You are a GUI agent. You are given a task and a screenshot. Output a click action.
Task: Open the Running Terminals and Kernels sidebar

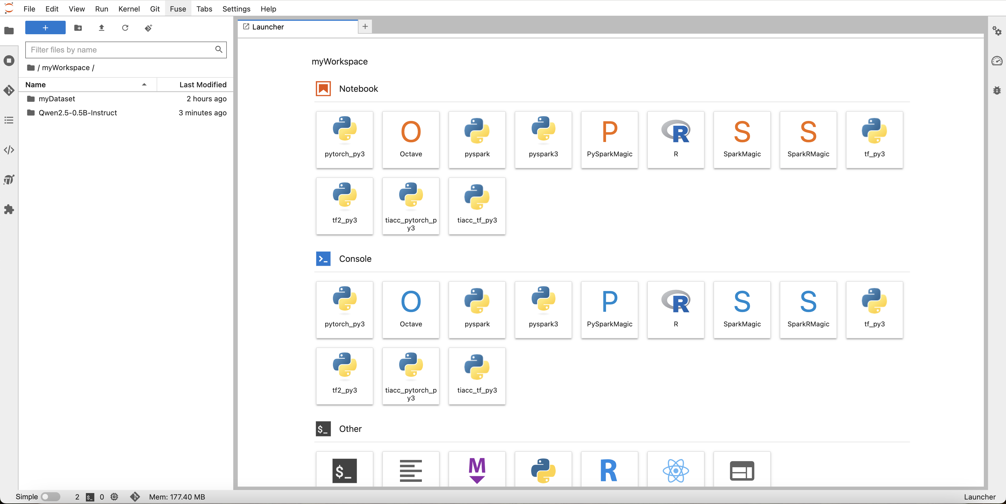click(x=9, y=61)
